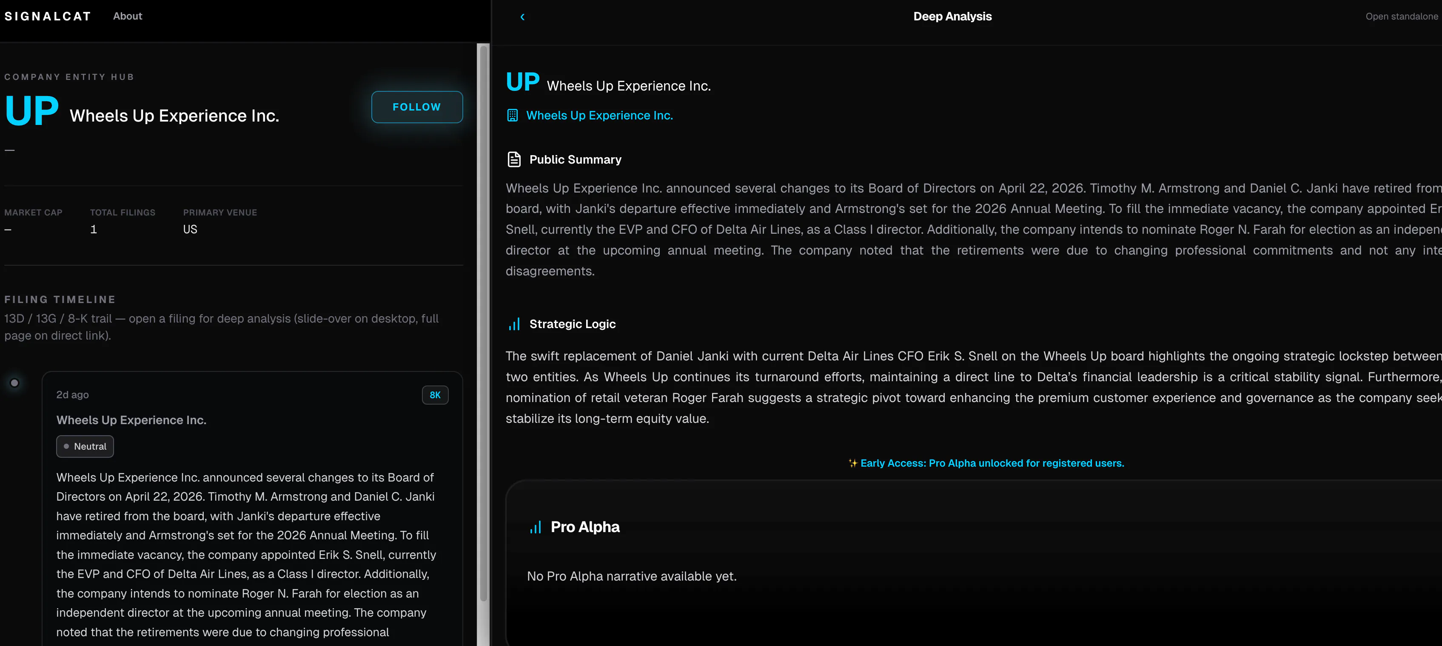Screen dimensions: 1442x646
Task: Click the Primary Venue value 'US'
Action: tap(190, 229)
